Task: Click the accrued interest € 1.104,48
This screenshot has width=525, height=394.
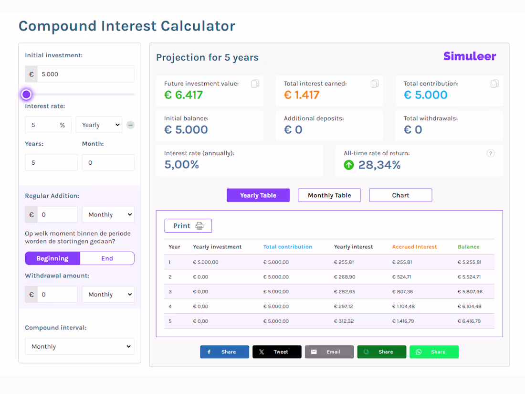Action: tap(403, 307)
